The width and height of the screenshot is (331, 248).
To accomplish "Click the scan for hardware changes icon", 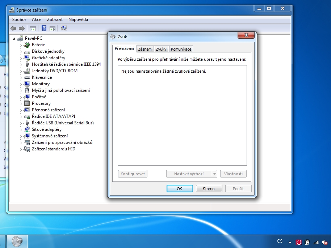I will coord(63,28).
